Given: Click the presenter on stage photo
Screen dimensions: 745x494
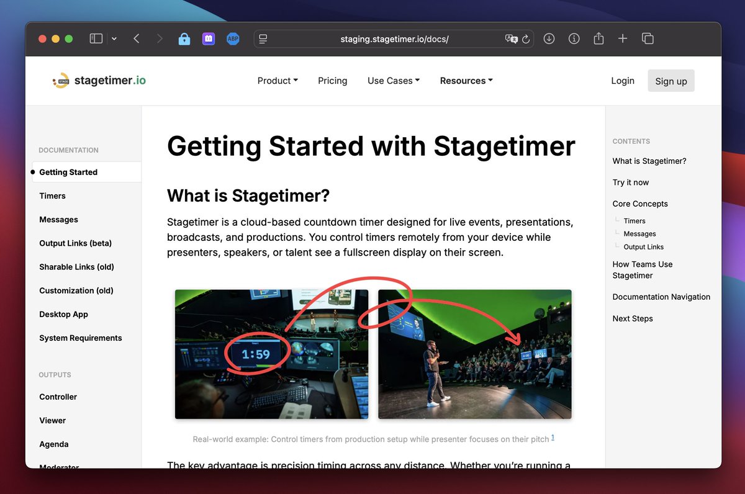Looking at the screenshot, I should 475,354.
